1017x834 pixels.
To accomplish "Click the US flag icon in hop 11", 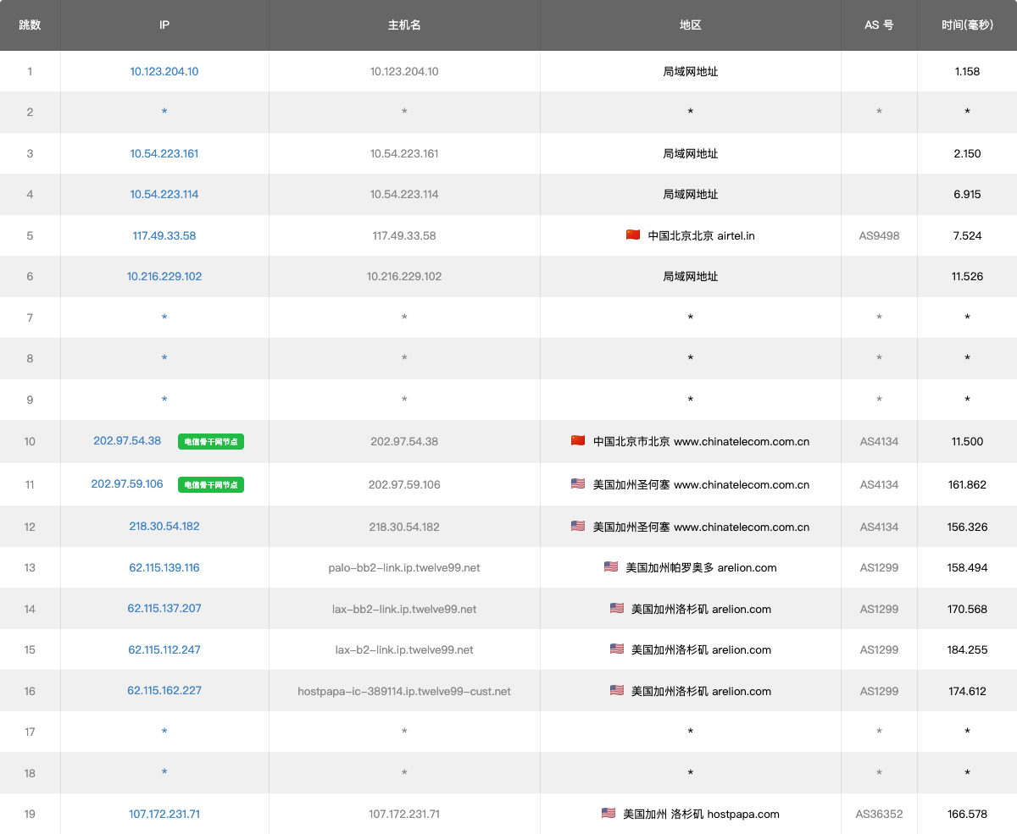I will coord(578,484).
